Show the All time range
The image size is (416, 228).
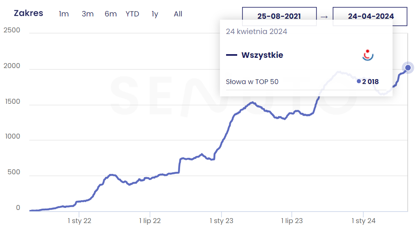(x=178, y=14)
